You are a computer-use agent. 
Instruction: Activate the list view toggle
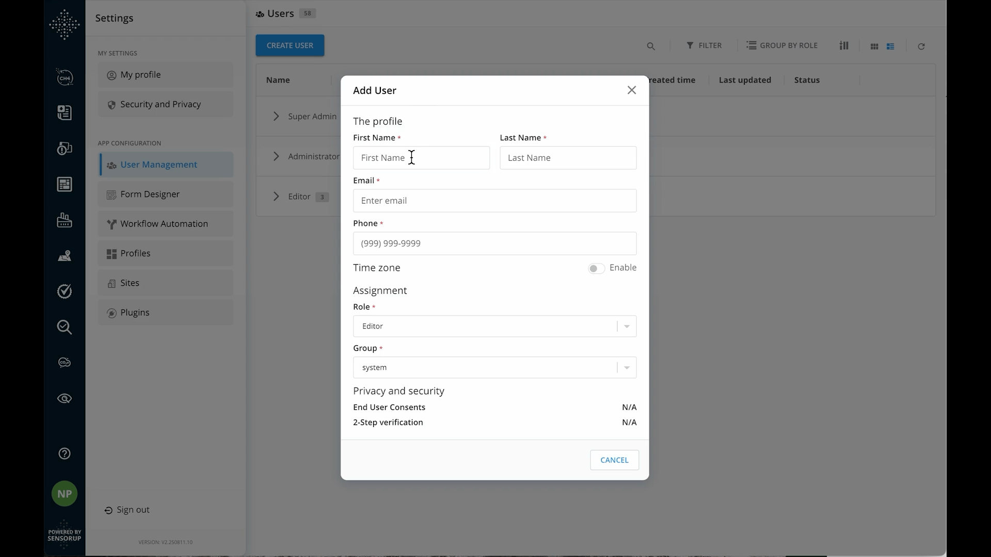tap(891, 46)
